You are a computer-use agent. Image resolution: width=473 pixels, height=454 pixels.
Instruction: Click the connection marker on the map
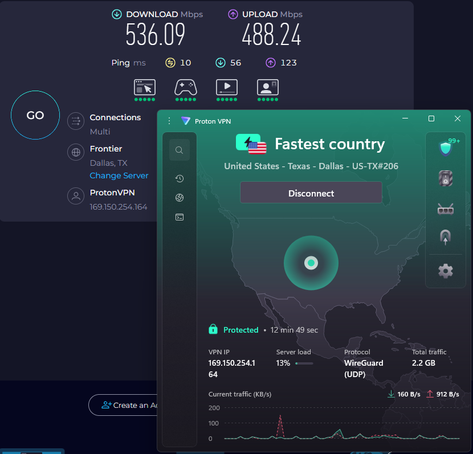311,263
